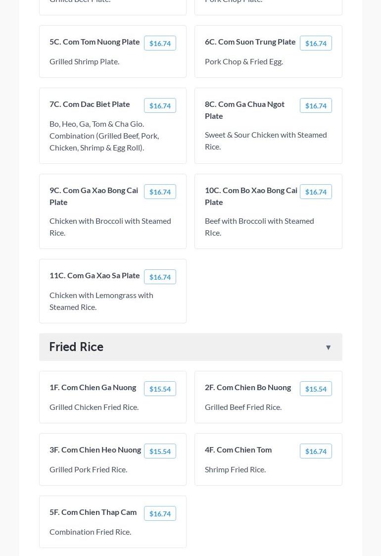The image size is (381, 556).
Task: Choose the 3F Com Chien Heo Nuong price button
Action: 160,451
